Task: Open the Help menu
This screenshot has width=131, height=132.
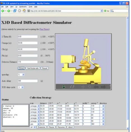Action: [36, 7]
